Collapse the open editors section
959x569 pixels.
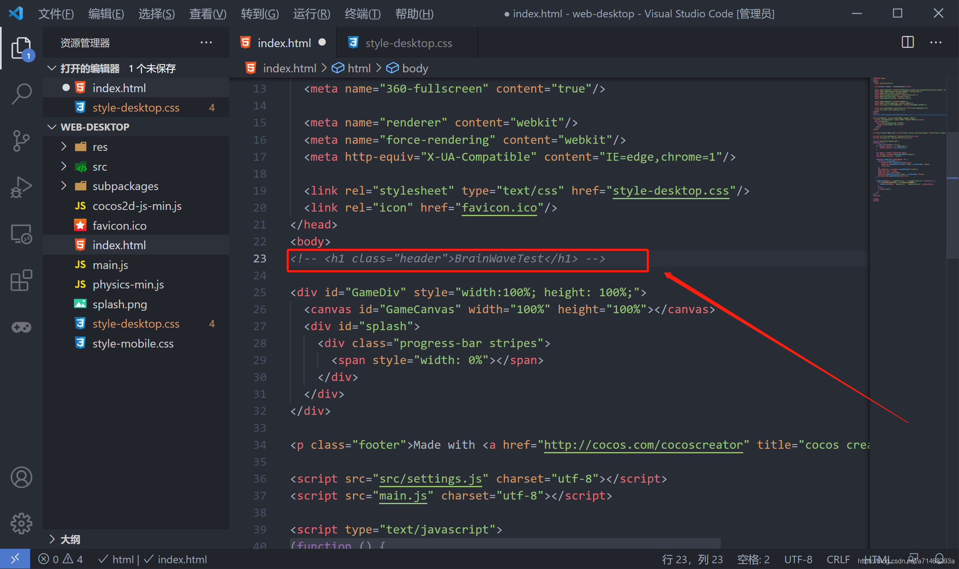click(52, 68)
